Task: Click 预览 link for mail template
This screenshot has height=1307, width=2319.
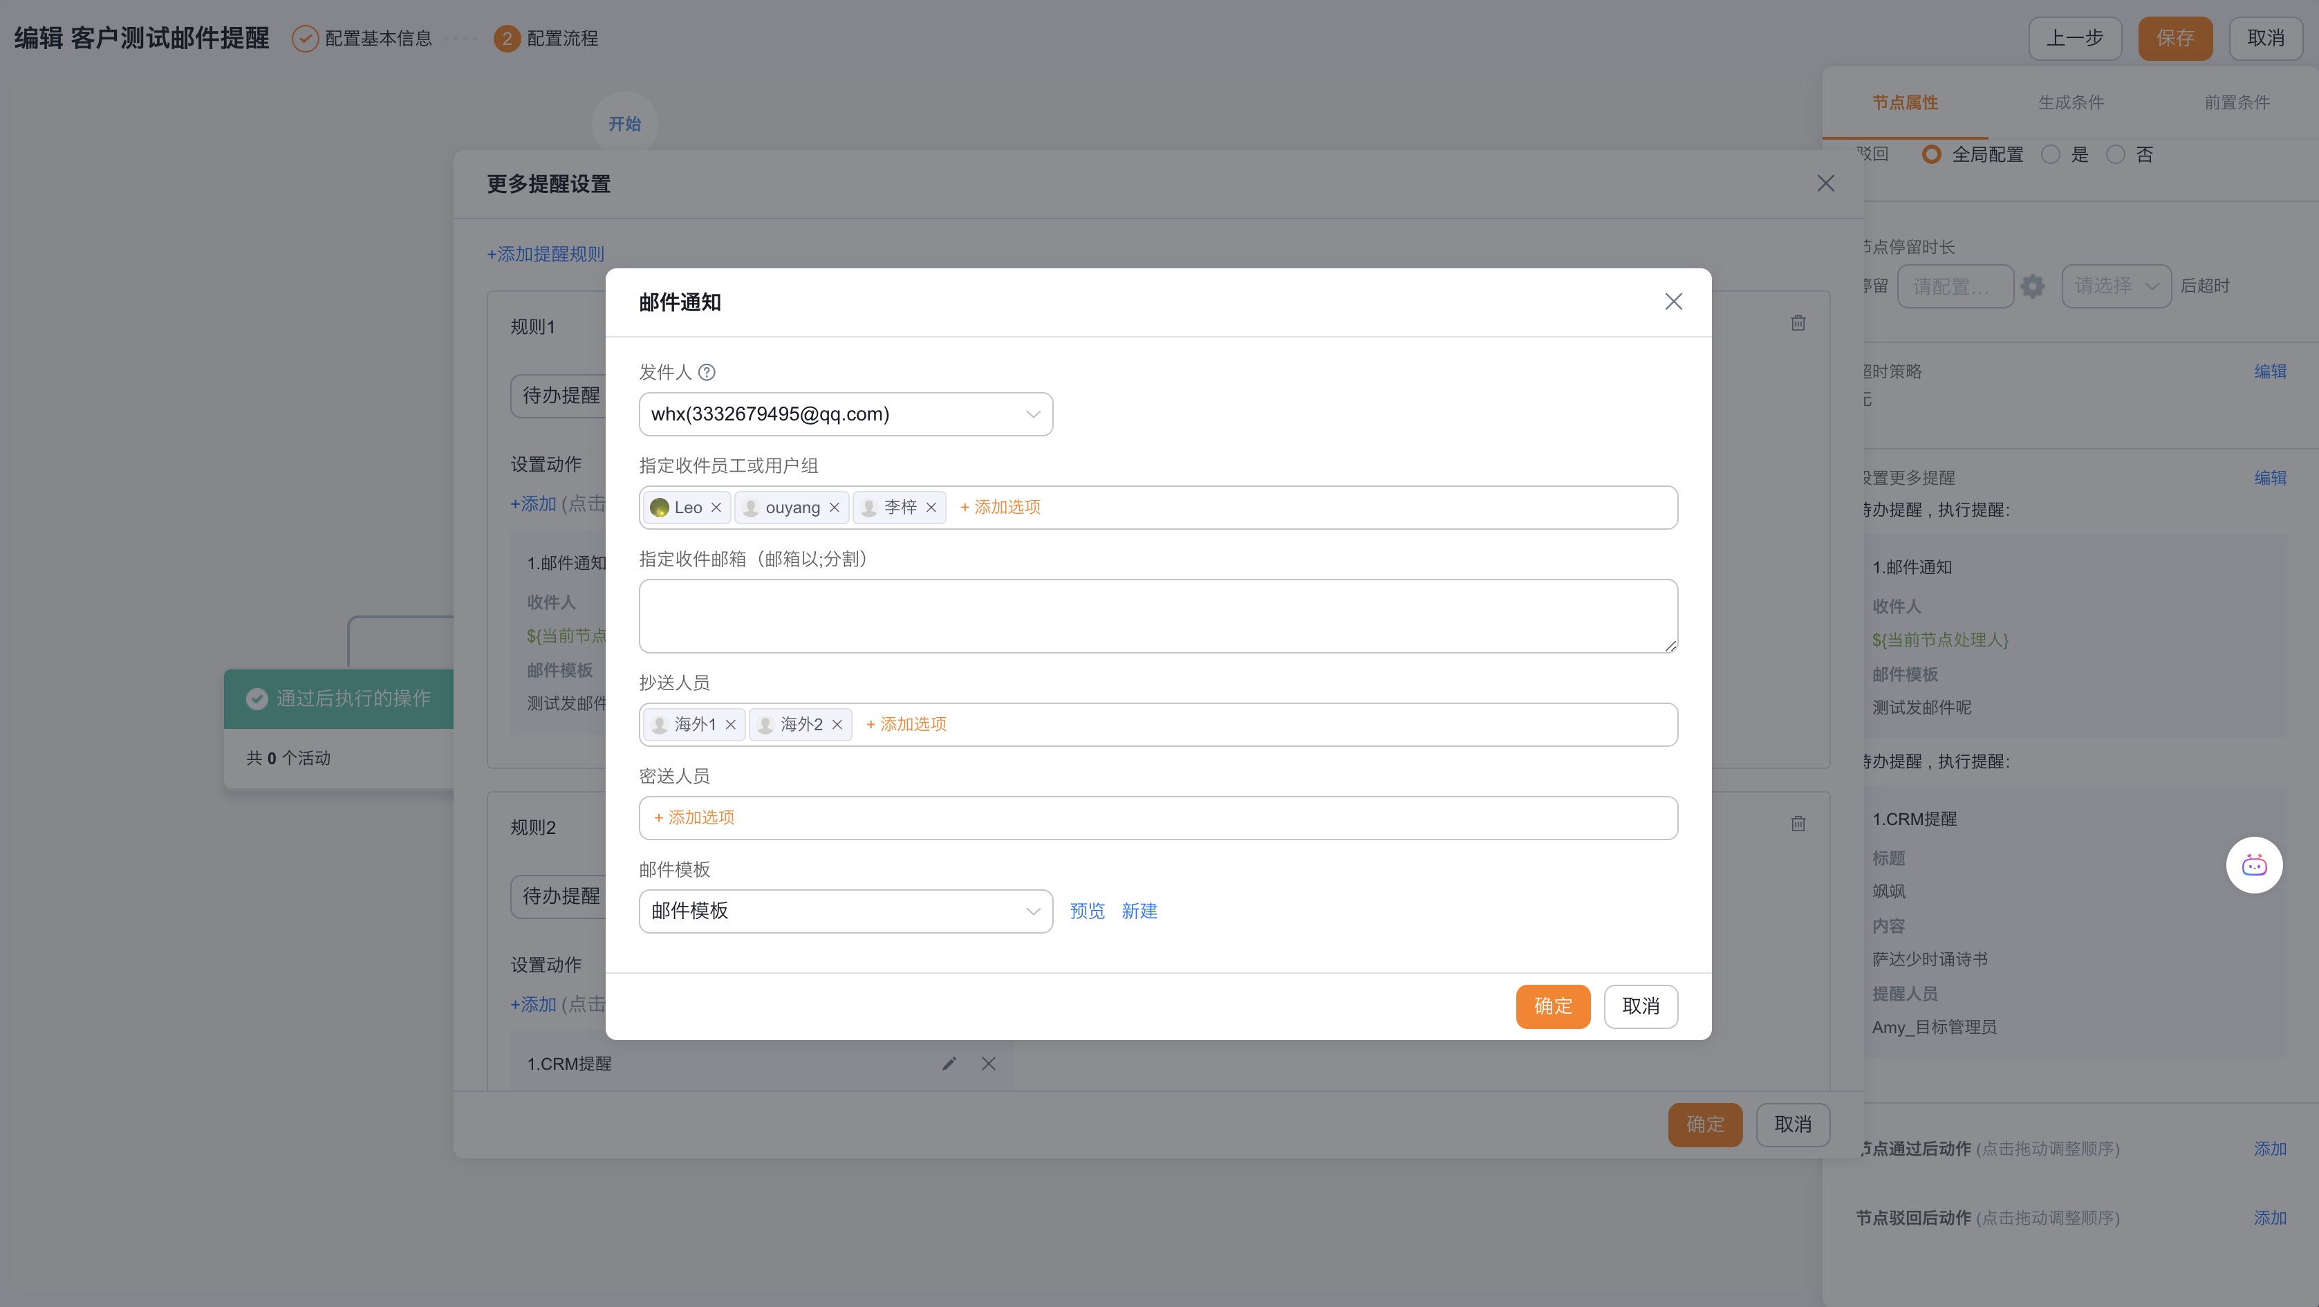Action: [x=1087, y=911]
